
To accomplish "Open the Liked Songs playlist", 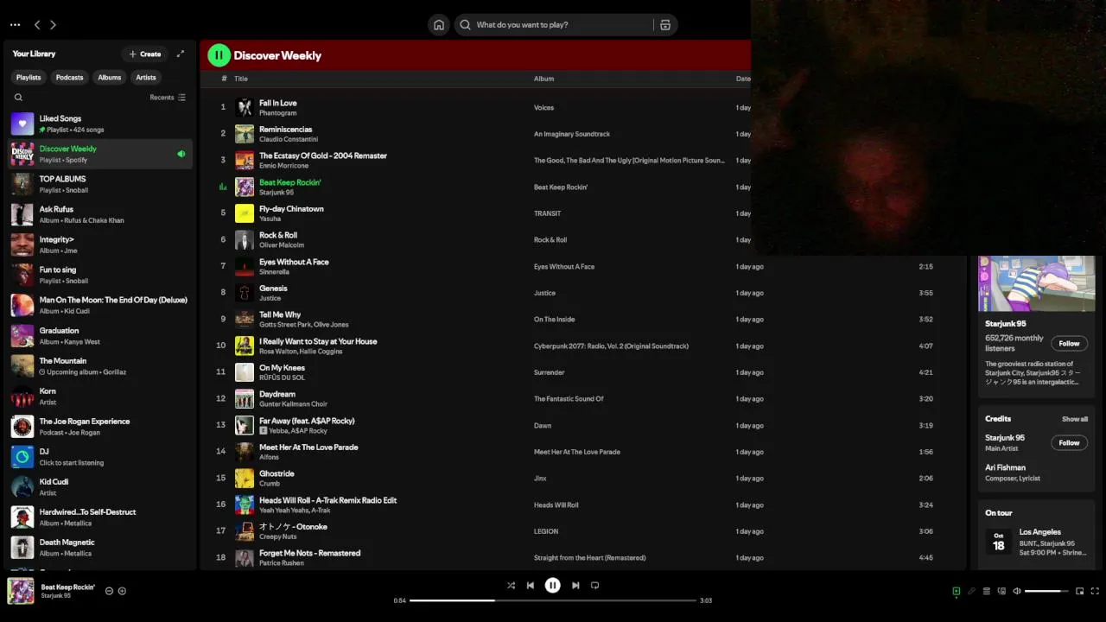I will coord(100,124).
